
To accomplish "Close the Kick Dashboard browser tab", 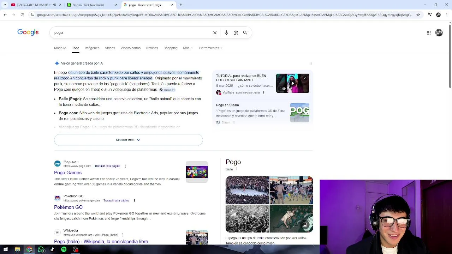I will pos(116,5).
